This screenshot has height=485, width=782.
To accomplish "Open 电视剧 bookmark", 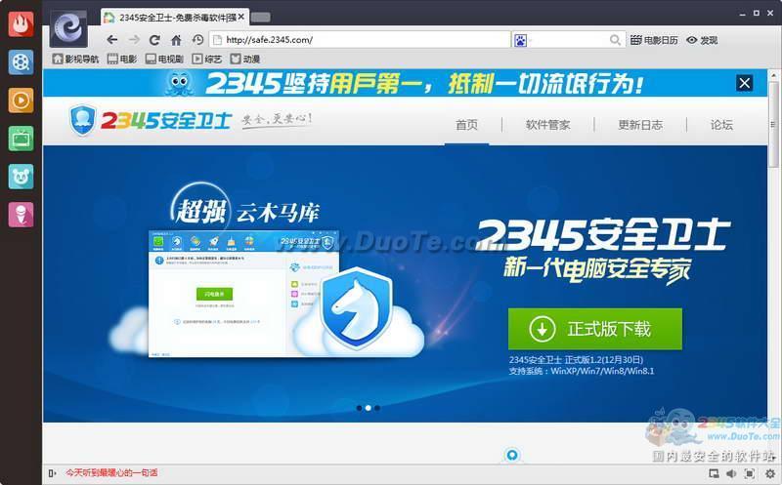I will click(x=164, y=59).
